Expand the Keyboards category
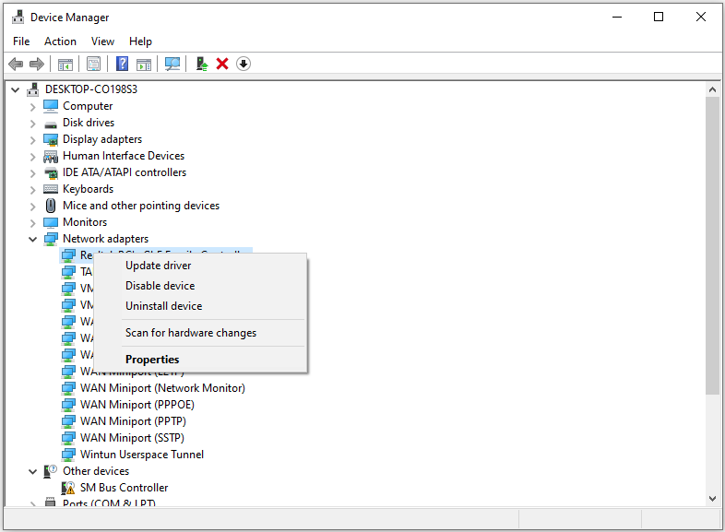725x532 pixels. coord(33,190)
